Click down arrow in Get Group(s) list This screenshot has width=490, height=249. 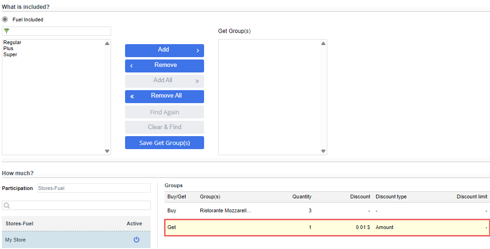tap(323, 151)
